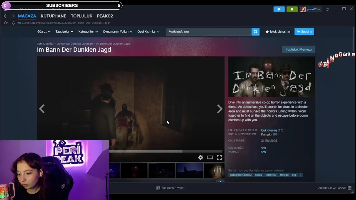Screen dimensions: 356x200
Task: Click Tüm Oyunlar breadcrumb
Action: (45, 44)
